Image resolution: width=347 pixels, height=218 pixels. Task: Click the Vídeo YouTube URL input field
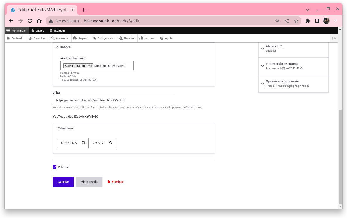(113, 100)
